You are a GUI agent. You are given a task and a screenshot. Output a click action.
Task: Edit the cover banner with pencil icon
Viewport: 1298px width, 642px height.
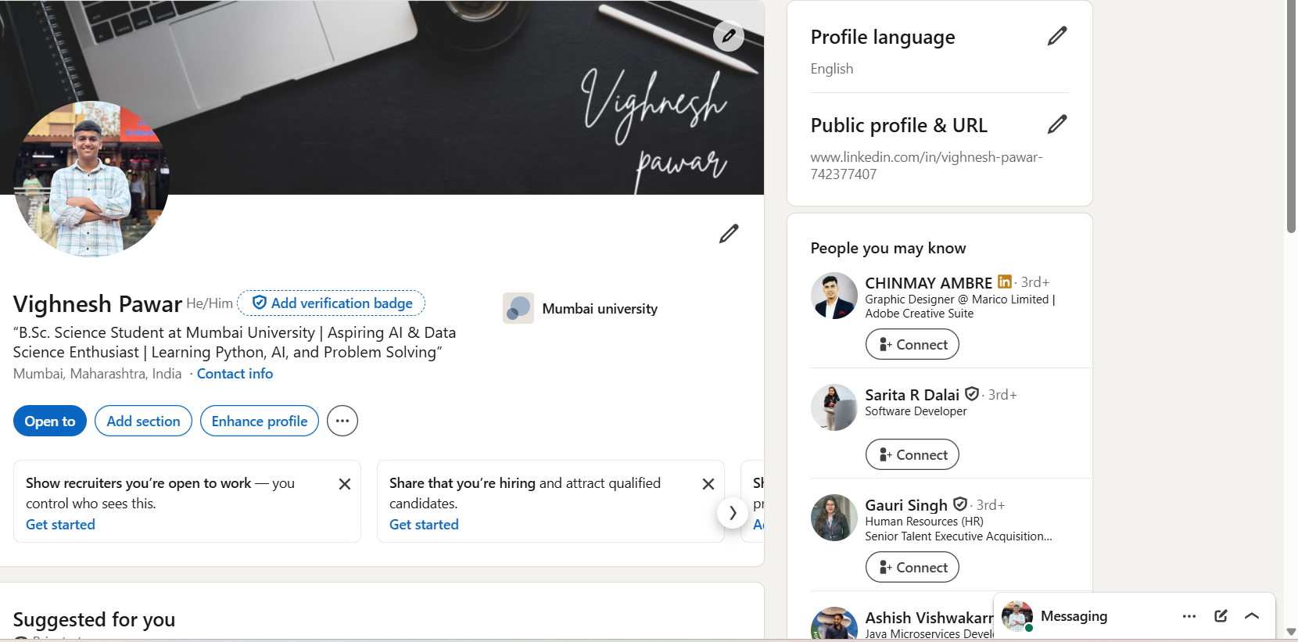[x=728, y=36]
